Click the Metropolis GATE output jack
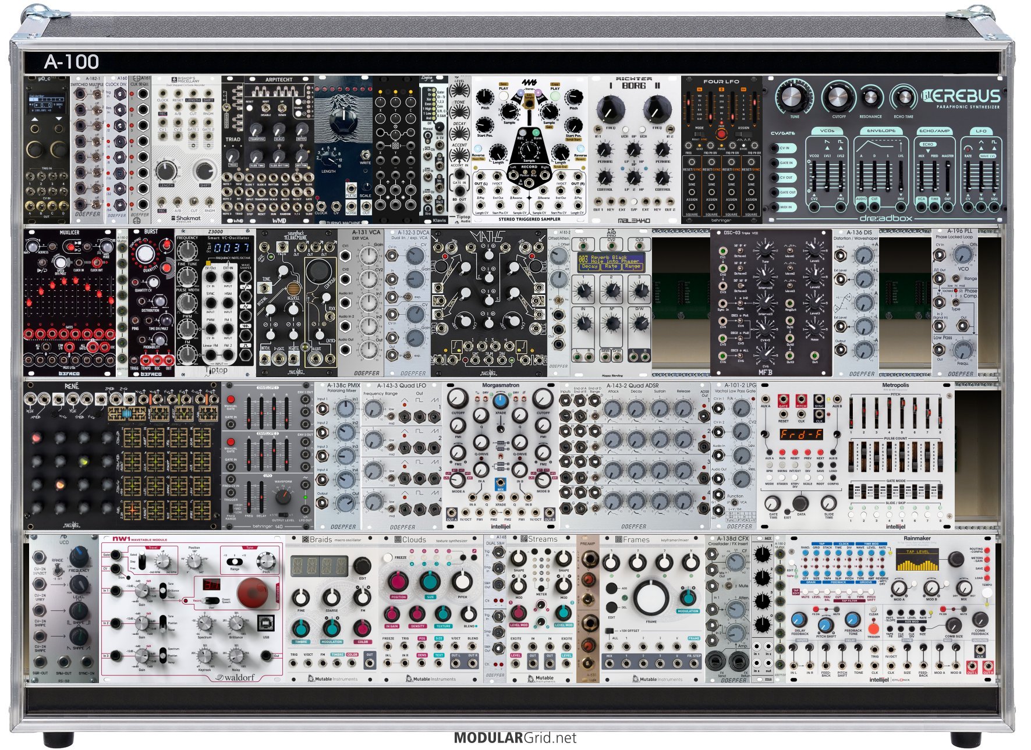This screenshot has height=750, width=1031. click(x=784, y=399)
